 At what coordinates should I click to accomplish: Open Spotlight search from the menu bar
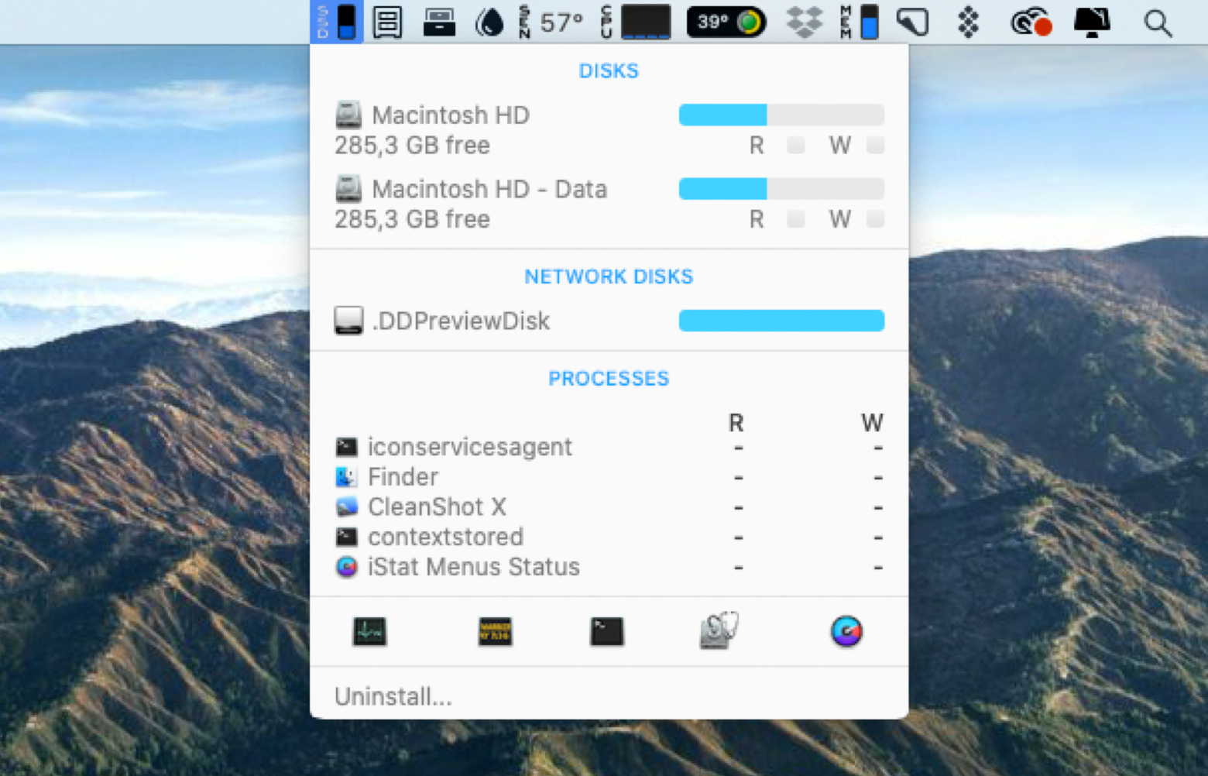pyautogui.click(x=1158, y=22)
